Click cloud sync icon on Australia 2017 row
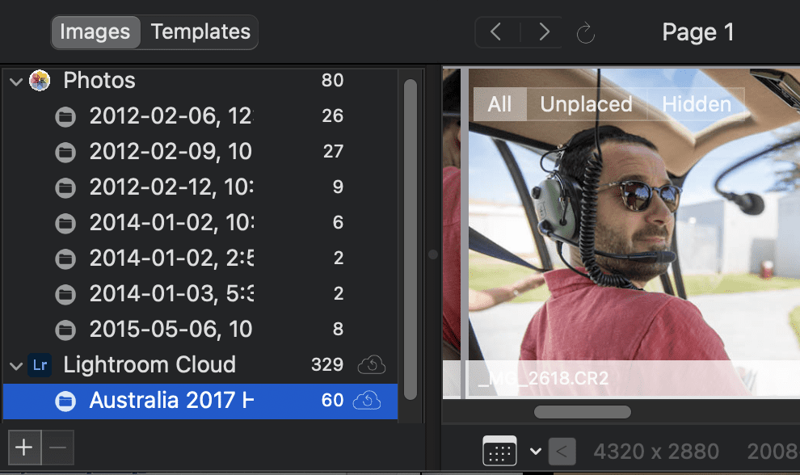Image resolution: width=800 pixels, height=475 pixels. pyautogui.click(x=367, y=401)
